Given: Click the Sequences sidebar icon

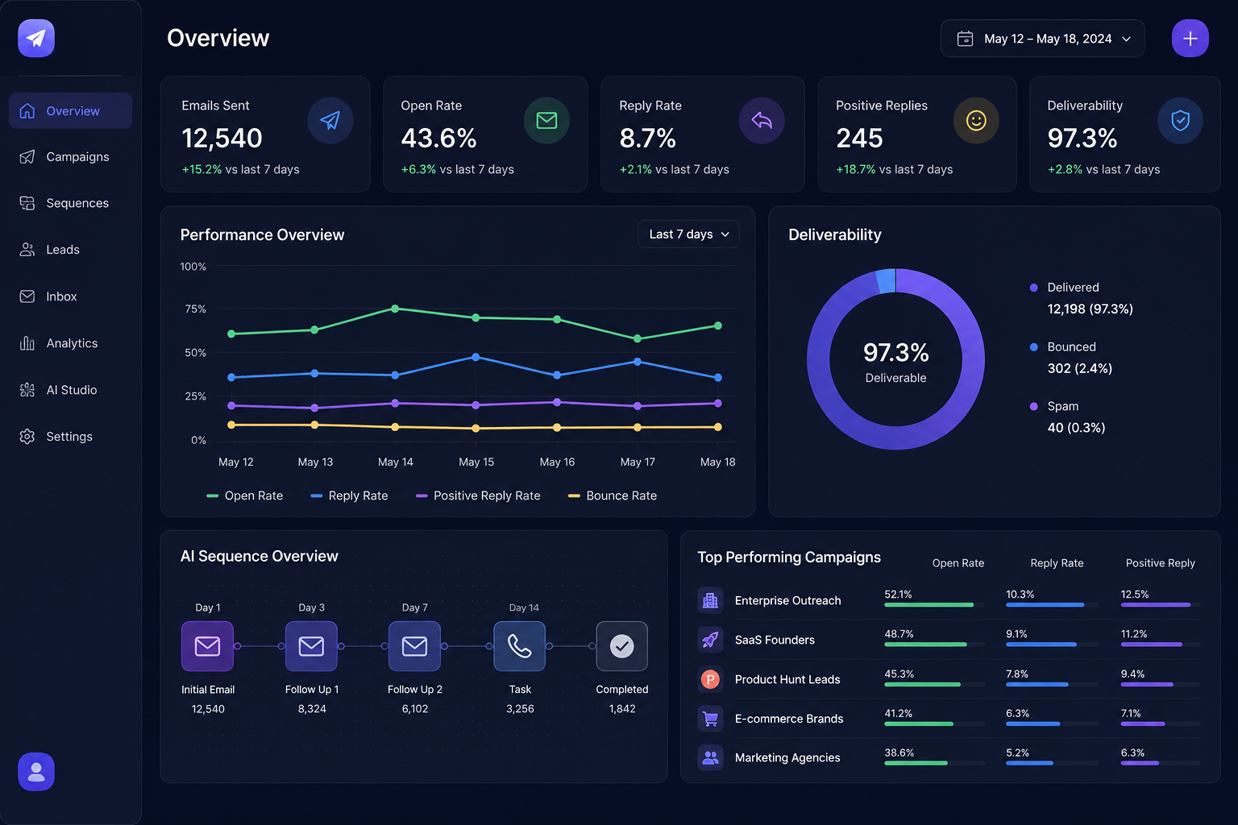Looking at the screenshot, I should (x=27, y=203).
